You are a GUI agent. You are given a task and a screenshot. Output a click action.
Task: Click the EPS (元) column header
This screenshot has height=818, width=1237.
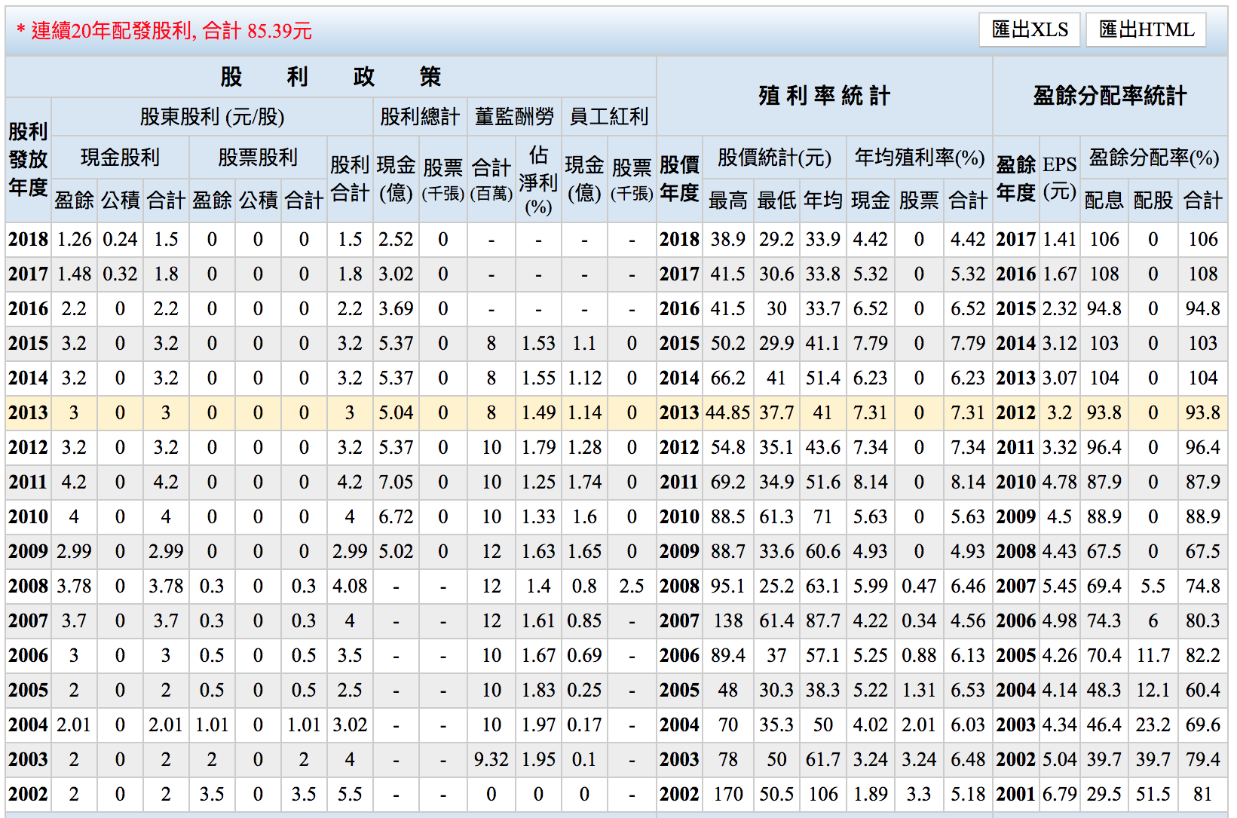coord(1059,179)
